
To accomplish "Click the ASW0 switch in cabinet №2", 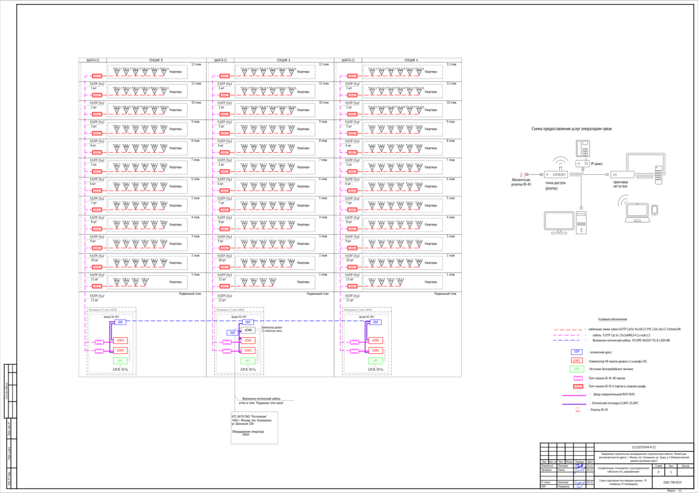I will pyautogui.click(x=248, y=330).
